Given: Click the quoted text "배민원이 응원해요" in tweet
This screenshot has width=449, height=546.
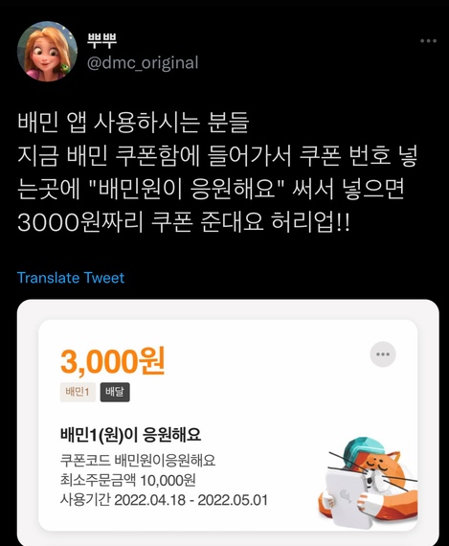Looking at the screenshot, I should (188, 190).
